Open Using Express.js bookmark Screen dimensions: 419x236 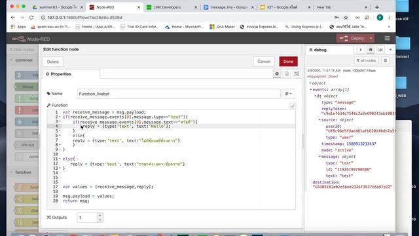(304, 27)
